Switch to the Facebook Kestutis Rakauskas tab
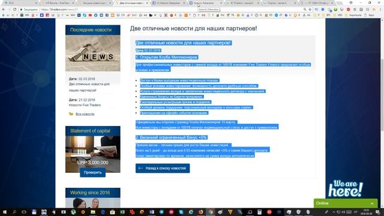The image size is (384, 216). tap(169, 3)
